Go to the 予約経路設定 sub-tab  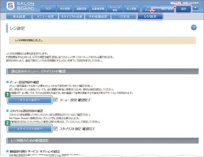click(98, 16)
